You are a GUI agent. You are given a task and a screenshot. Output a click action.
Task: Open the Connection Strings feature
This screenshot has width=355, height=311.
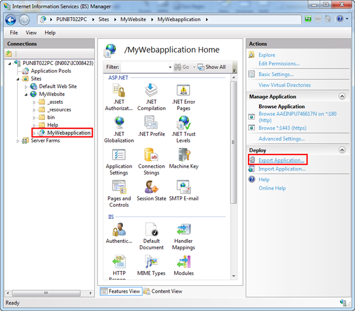(151, 155)
